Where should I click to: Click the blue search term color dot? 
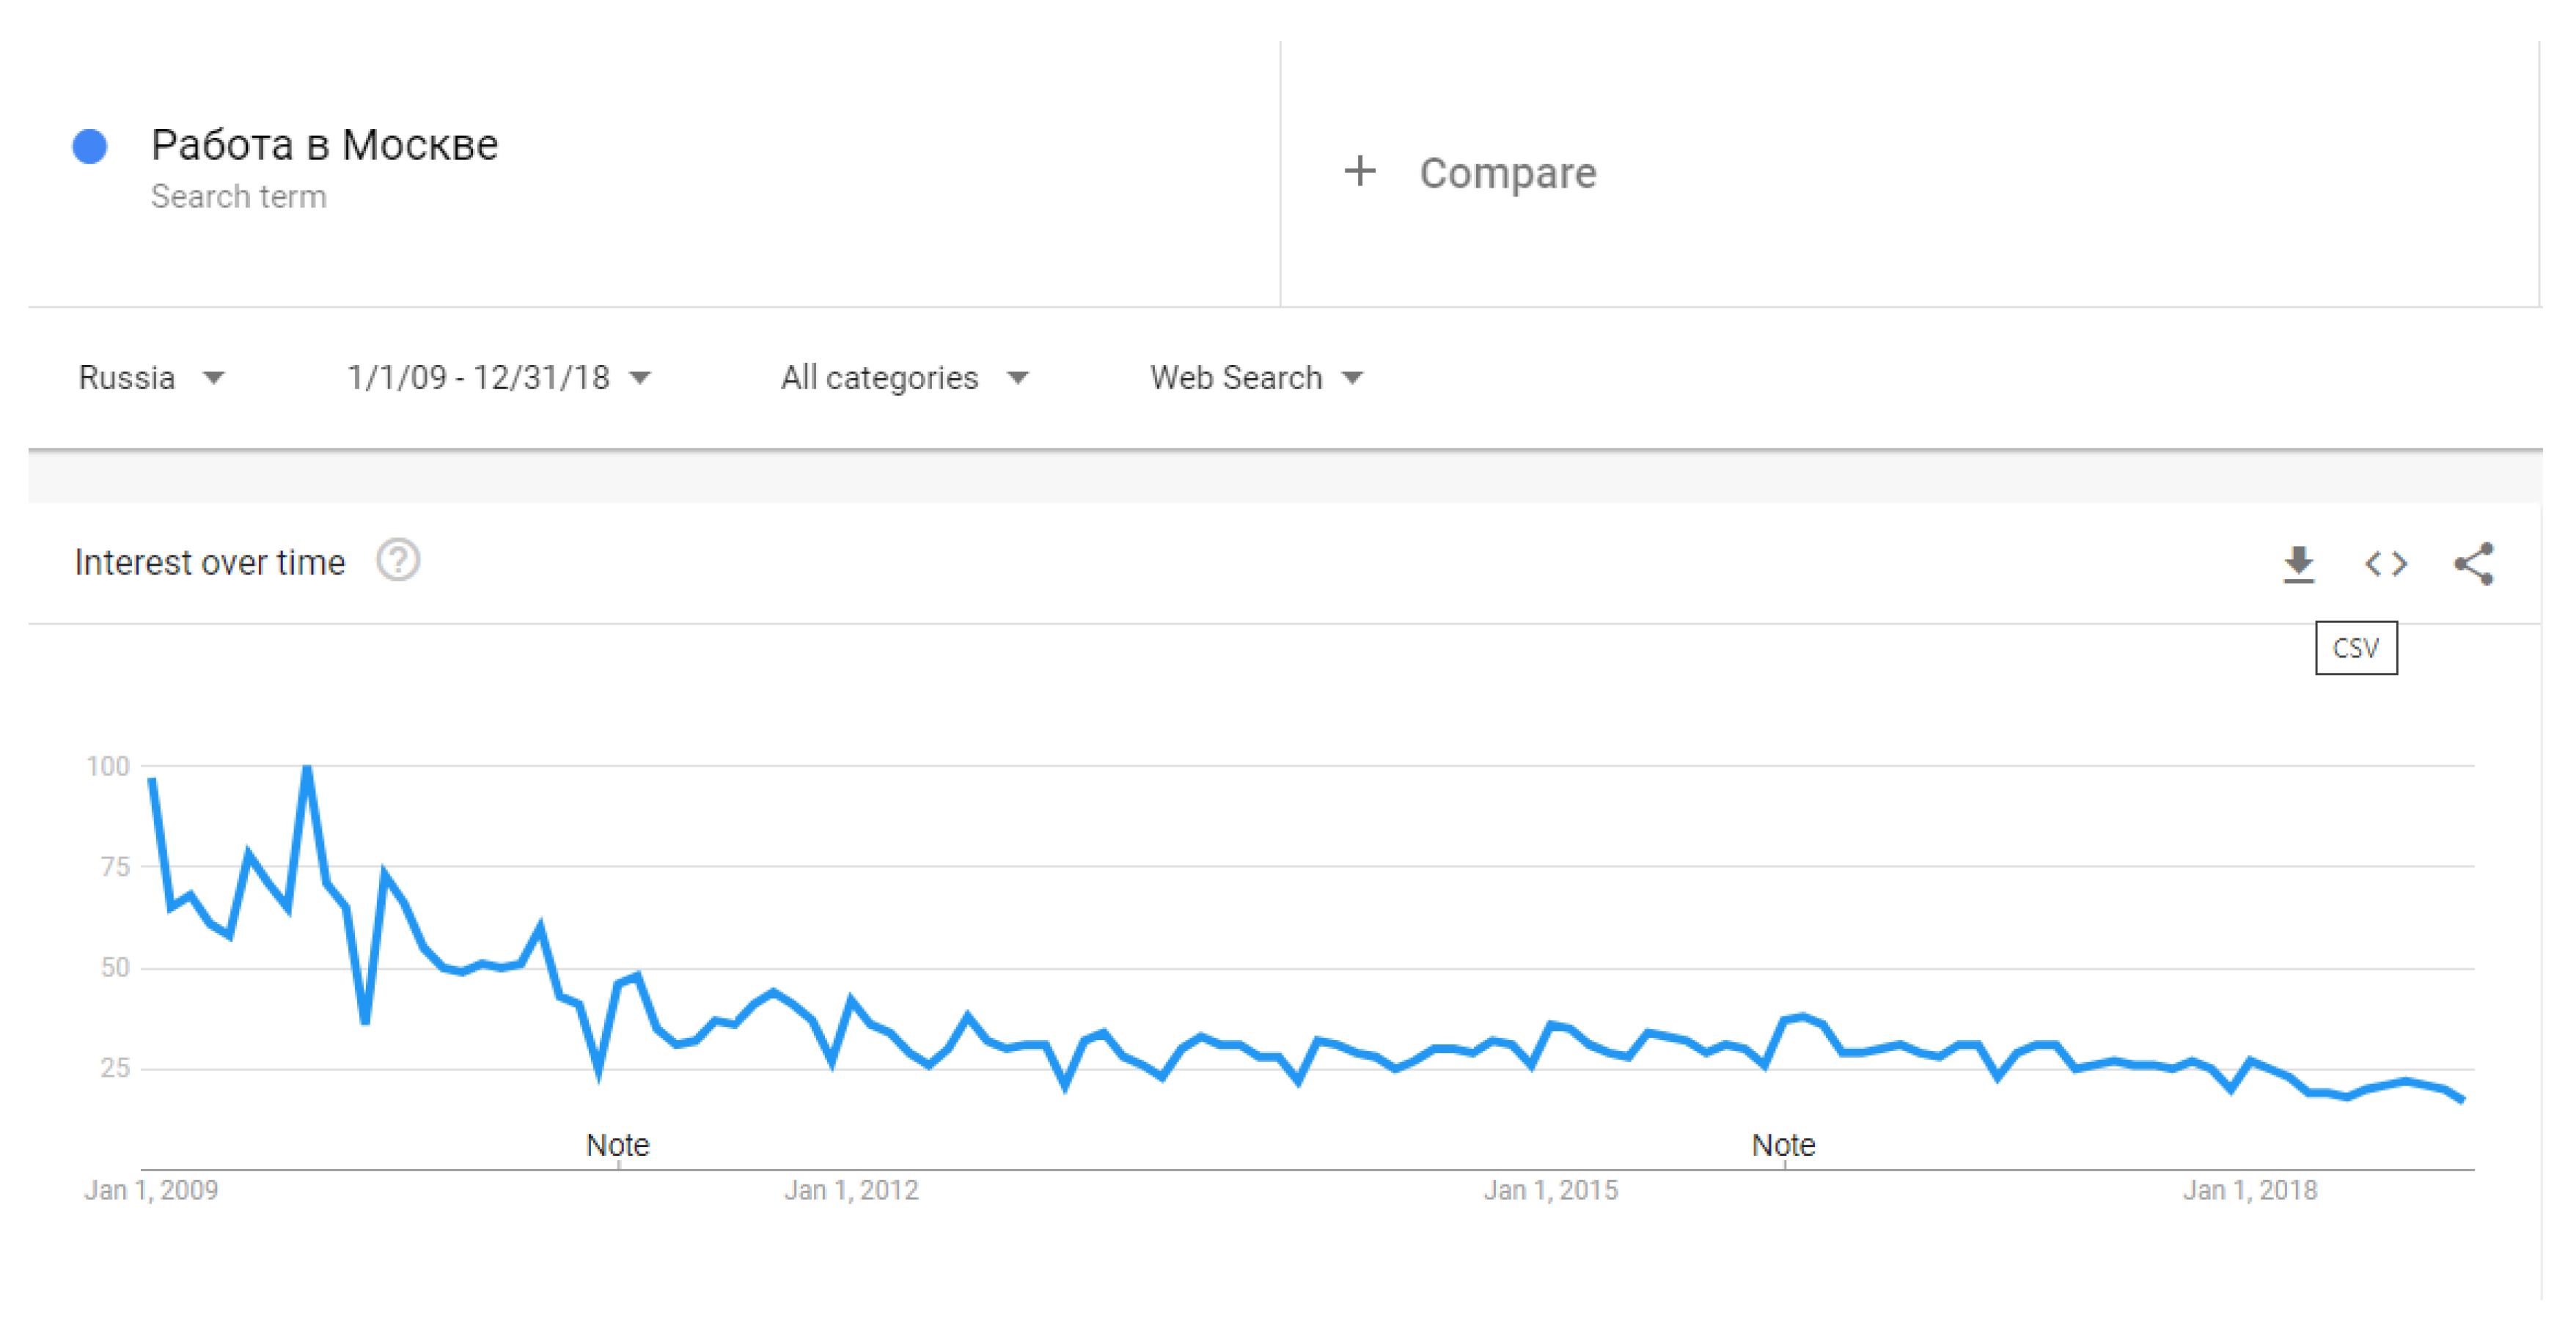coord(90,147)
